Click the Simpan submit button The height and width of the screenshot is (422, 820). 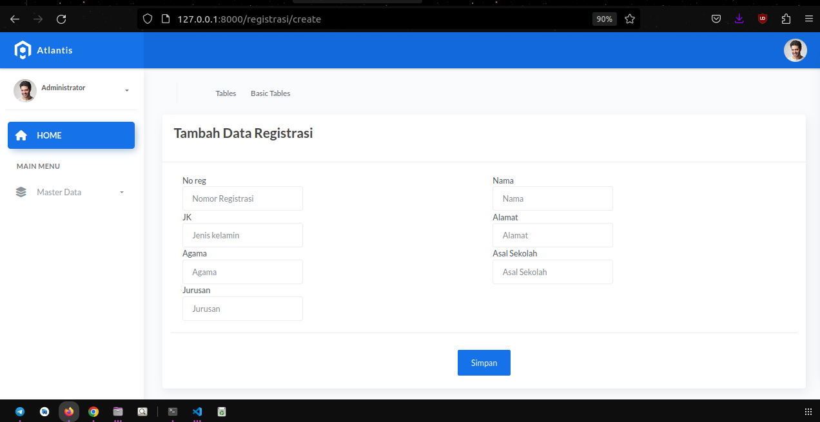pos(484,363)
